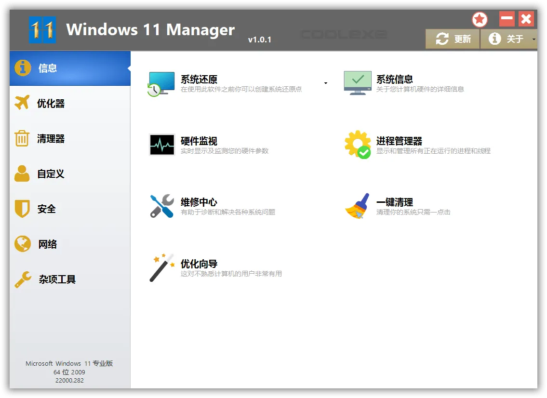Open 优化向导 via its title
The image size is (547, 398).
199,264
